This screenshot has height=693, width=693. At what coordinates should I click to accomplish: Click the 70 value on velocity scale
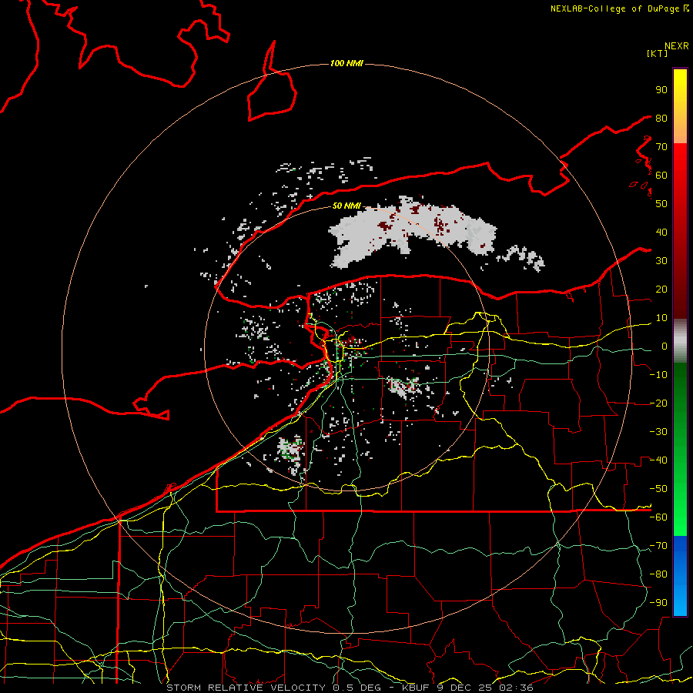pos(661,147)
